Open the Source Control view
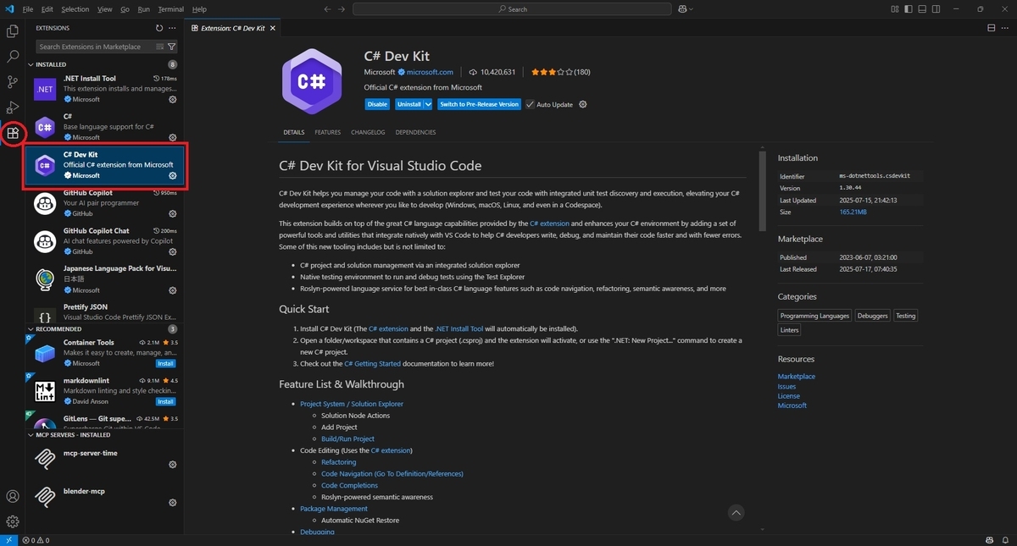The image size is (1017, 546). pos(12,82)
